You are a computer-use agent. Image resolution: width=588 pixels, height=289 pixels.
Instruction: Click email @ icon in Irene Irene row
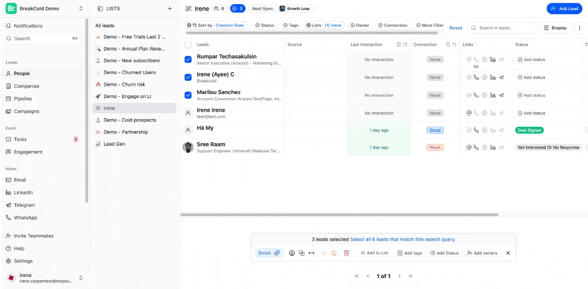pos(469,113)
